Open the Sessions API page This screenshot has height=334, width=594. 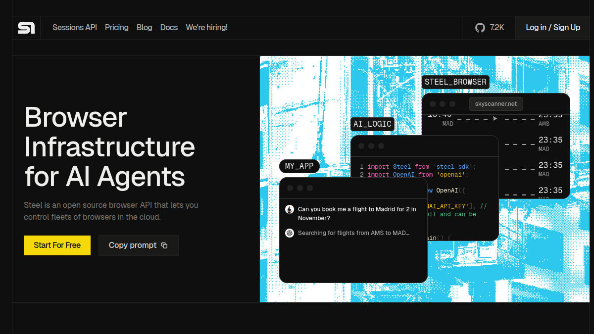click(75, 28)
